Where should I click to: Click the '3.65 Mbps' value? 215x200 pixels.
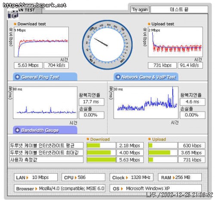[x=192, y=153]
